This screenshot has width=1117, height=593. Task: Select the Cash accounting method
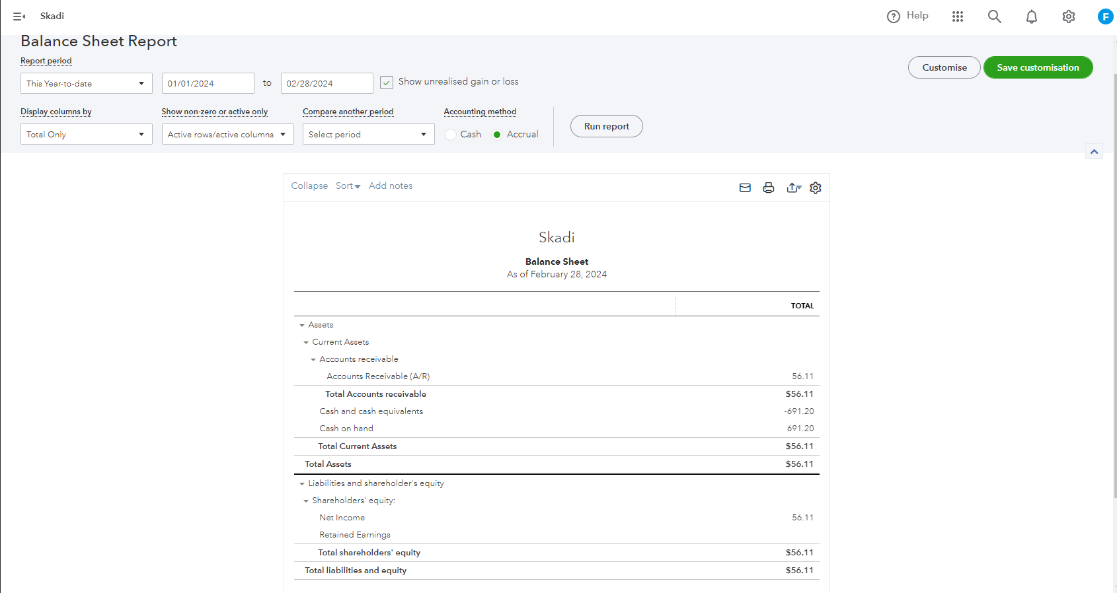click(451, 135)
